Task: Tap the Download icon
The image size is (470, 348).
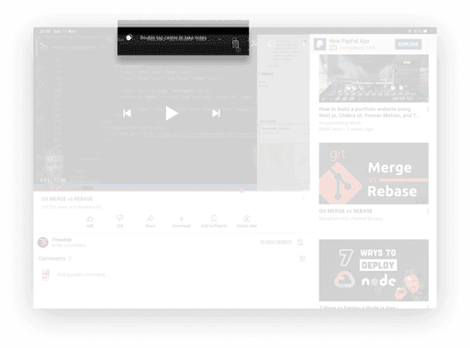Action: 182,218
